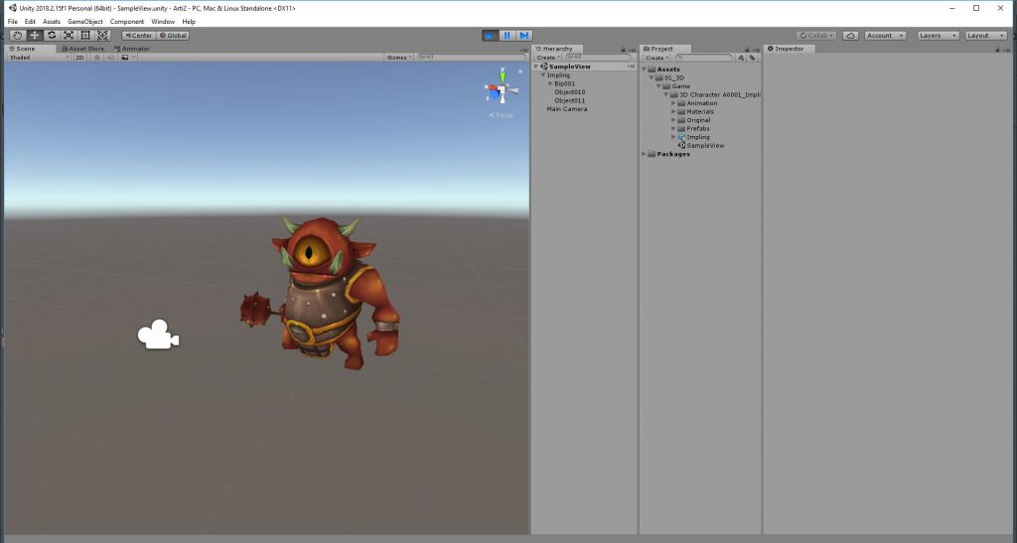This screenshot has width=1017, height=543.
Task: Expand the Packages folder
Action: coord(644,154)
